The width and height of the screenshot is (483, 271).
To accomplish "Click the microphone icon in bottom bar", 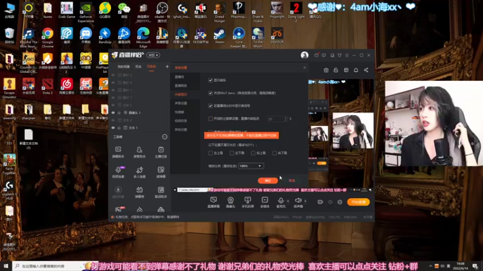I will 281,201.
